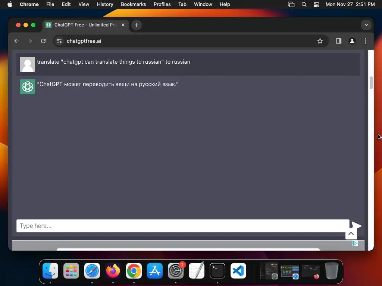Open the Profiles menu
Image resolution: width=382 pixels, height=286 pixels.
[x=162, y=4]
